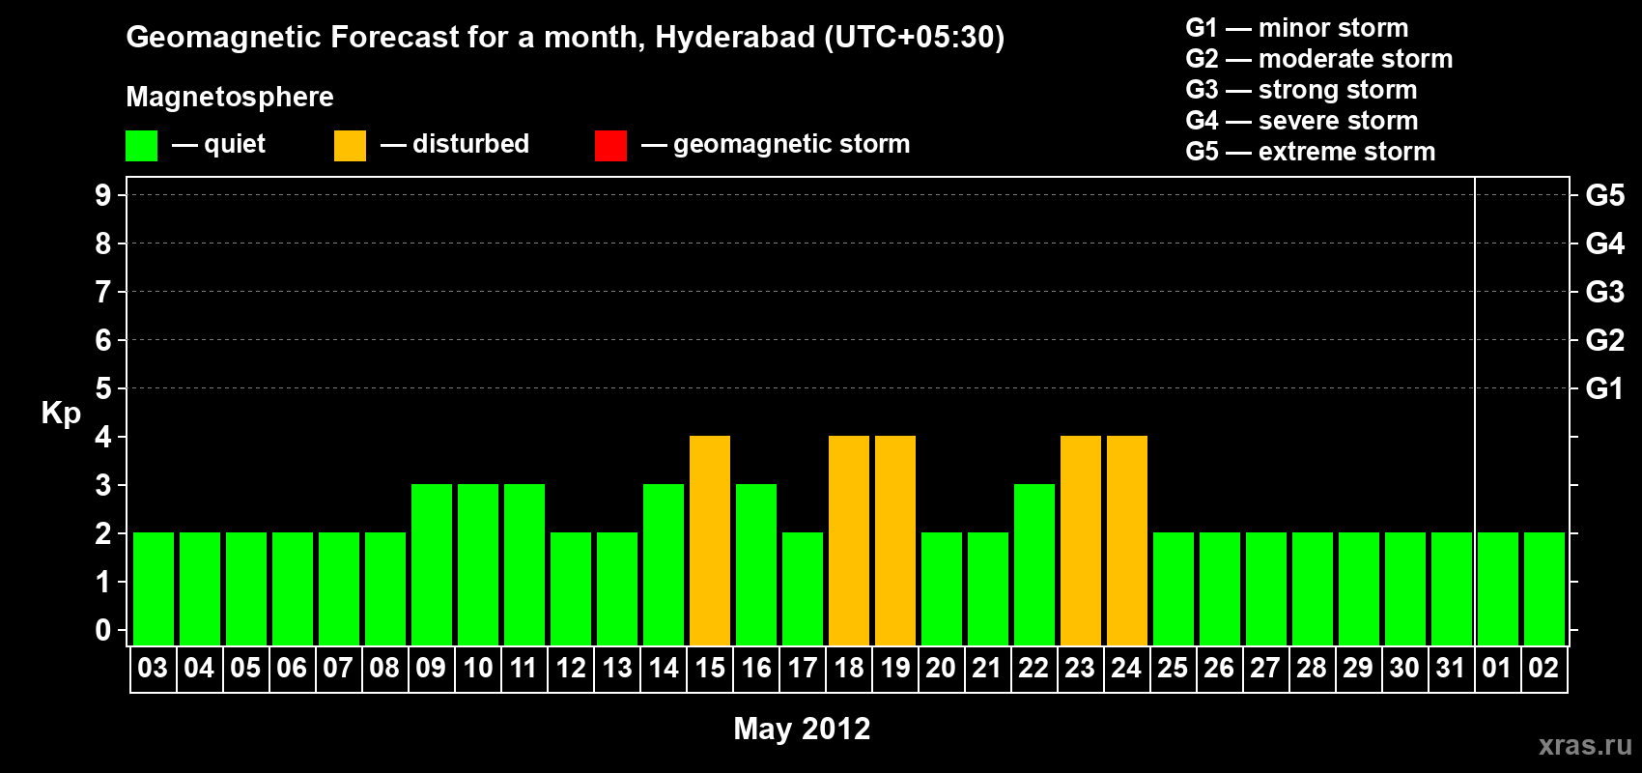The image size is (1642, 773).
Task: Click the quiet legend label
Action: coord(235,145)
